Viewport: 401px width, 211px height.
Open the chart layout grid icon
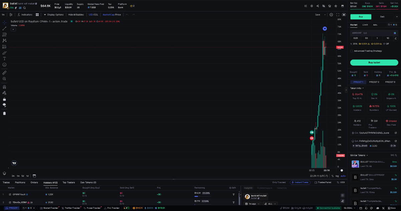pyautogui.click(x=37, y=15)
